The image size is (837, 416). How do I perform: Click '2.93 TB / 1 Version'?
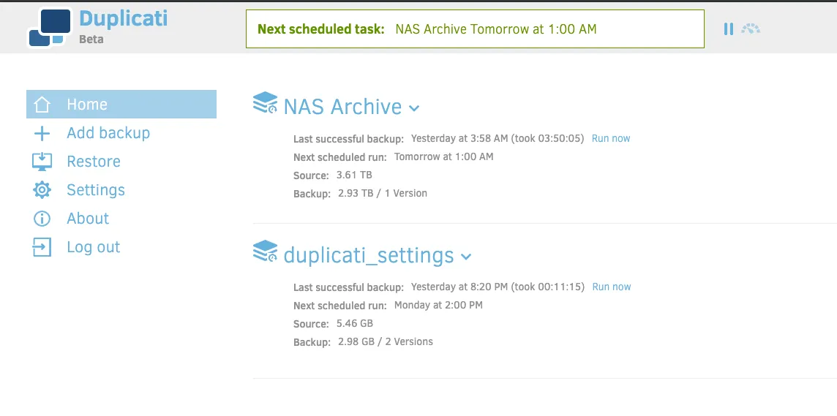[383, 193]
